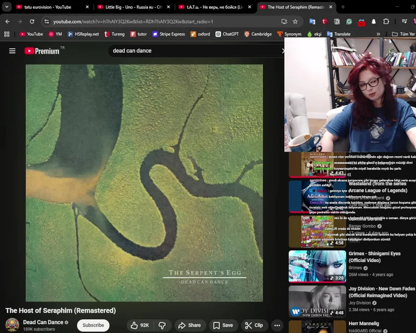416x333 pixels.
Task: Open the YouTube bookmark
Action: (31, 34)
